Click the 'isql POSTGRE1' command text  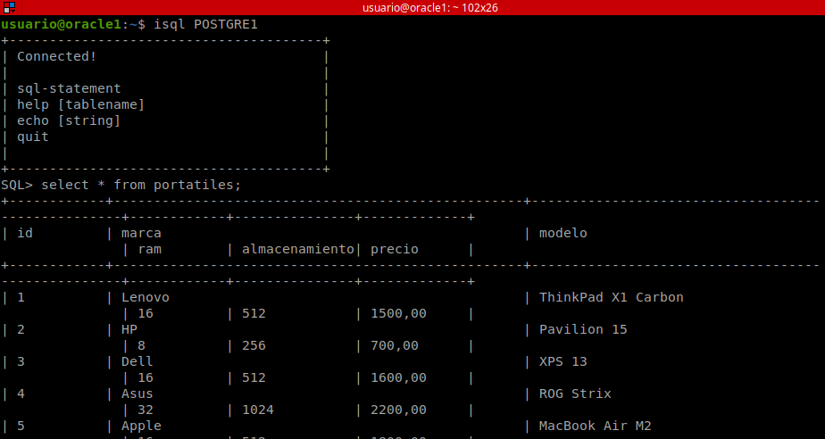[x=205, y=25]
